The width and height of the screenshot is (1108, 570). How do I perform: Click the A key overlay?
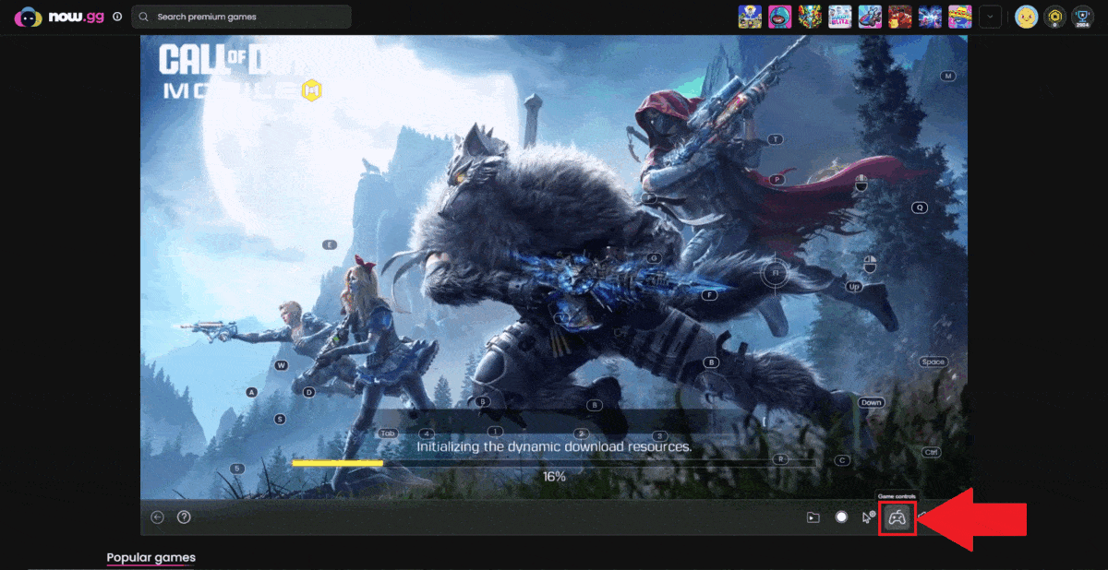(x=251, y=392)
